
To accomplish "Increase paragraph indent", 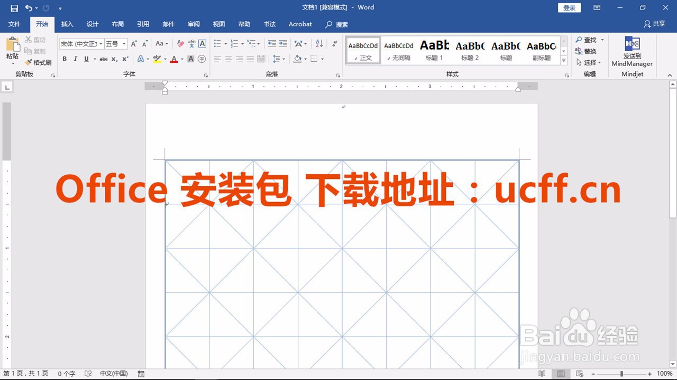I will pyautogui.click(x=283, y=44).
